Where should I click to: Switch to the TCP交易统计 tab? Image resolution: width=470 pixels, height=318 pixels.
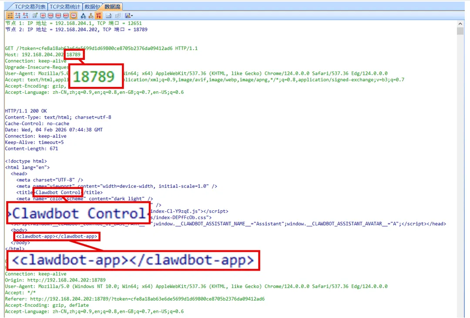[65, 7]
